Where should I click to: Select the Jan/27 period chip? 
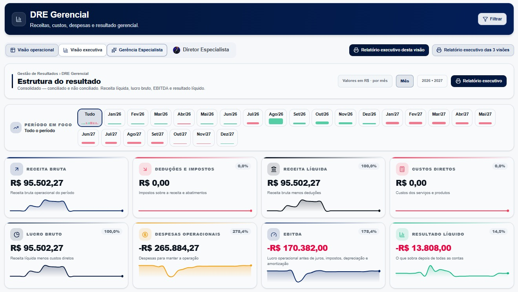[392, 118]
